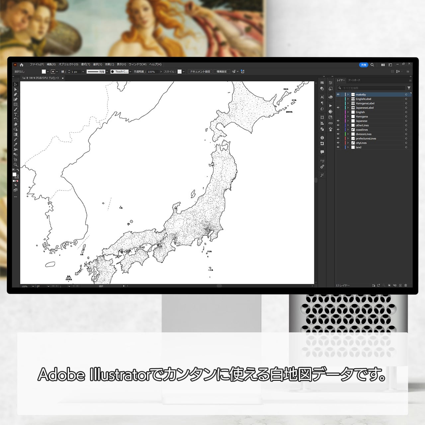Pick the Rectangle tool
This screenshot has height=425, width=425.
(15, 104)
